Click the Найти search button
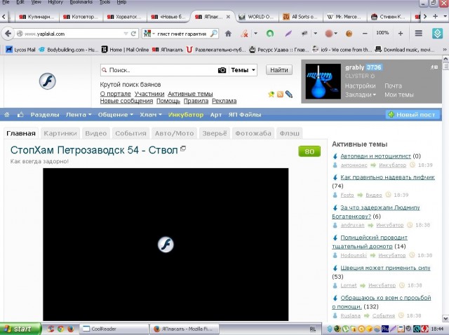This screenshot has width=449, height=335. (x=279, y=70)
